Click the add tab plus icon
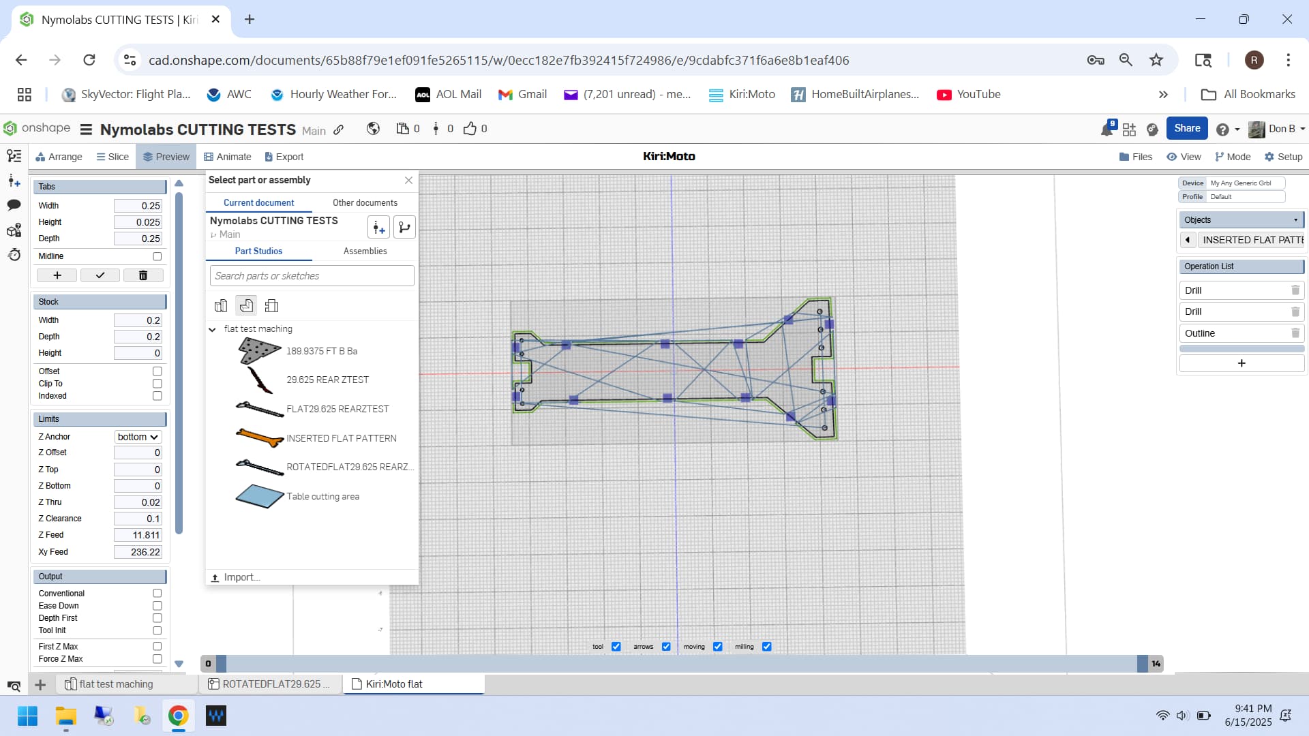The height and width of the screenshot is (736, 1309). 40,685
